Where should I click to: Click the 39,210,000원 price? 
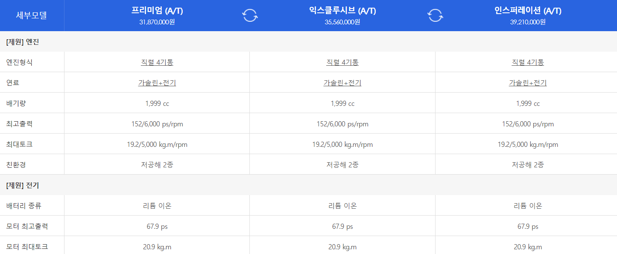click(x=528, y=22)
